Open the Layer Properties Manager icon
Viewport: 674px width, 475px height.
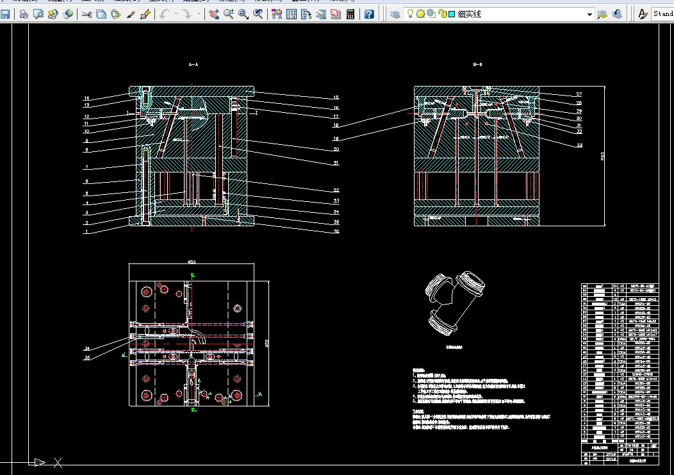395,14
